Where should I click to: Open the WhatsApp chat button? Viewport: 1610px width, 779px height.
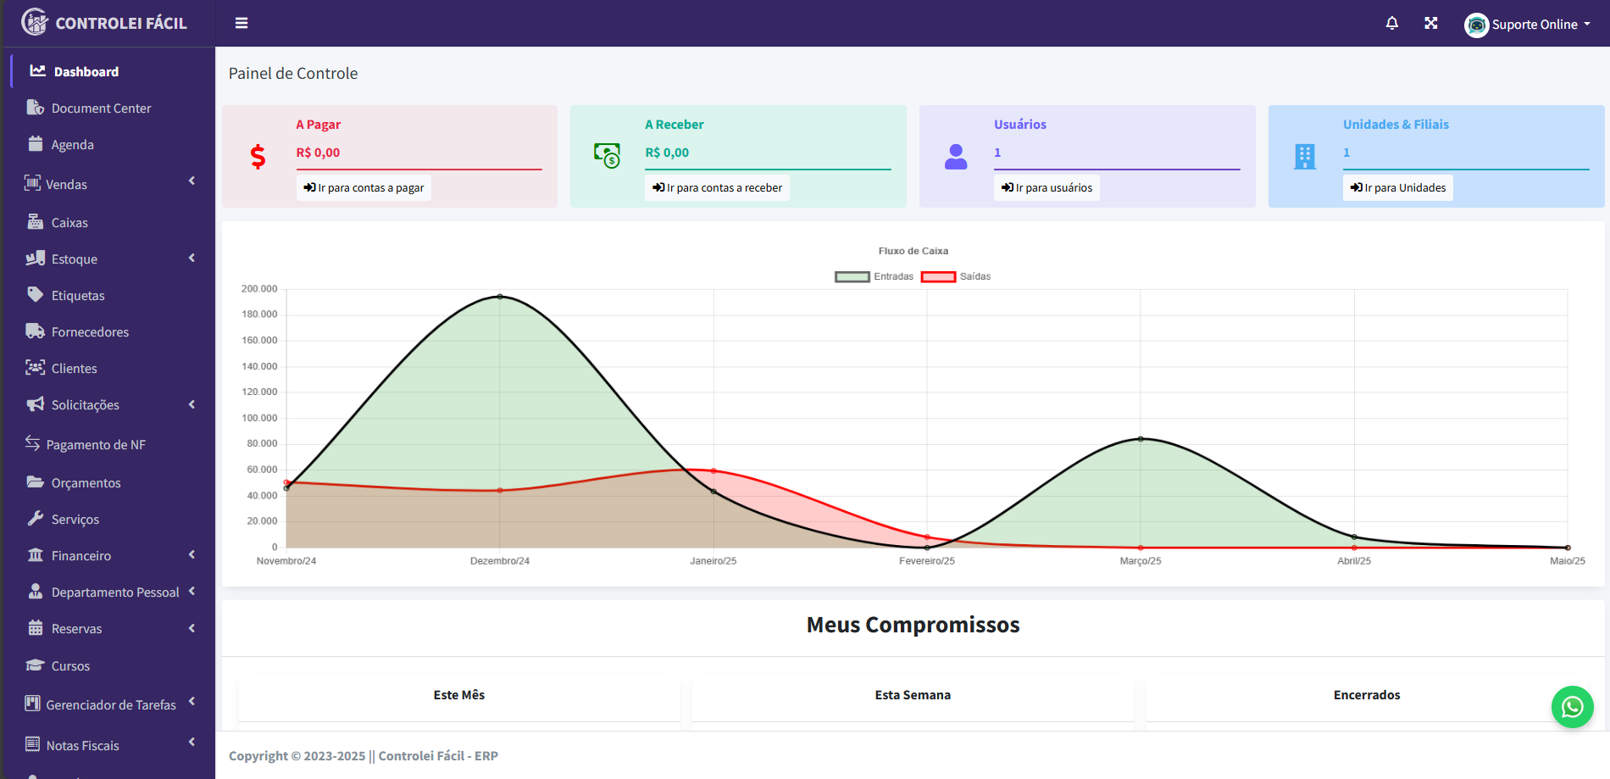1572,707
